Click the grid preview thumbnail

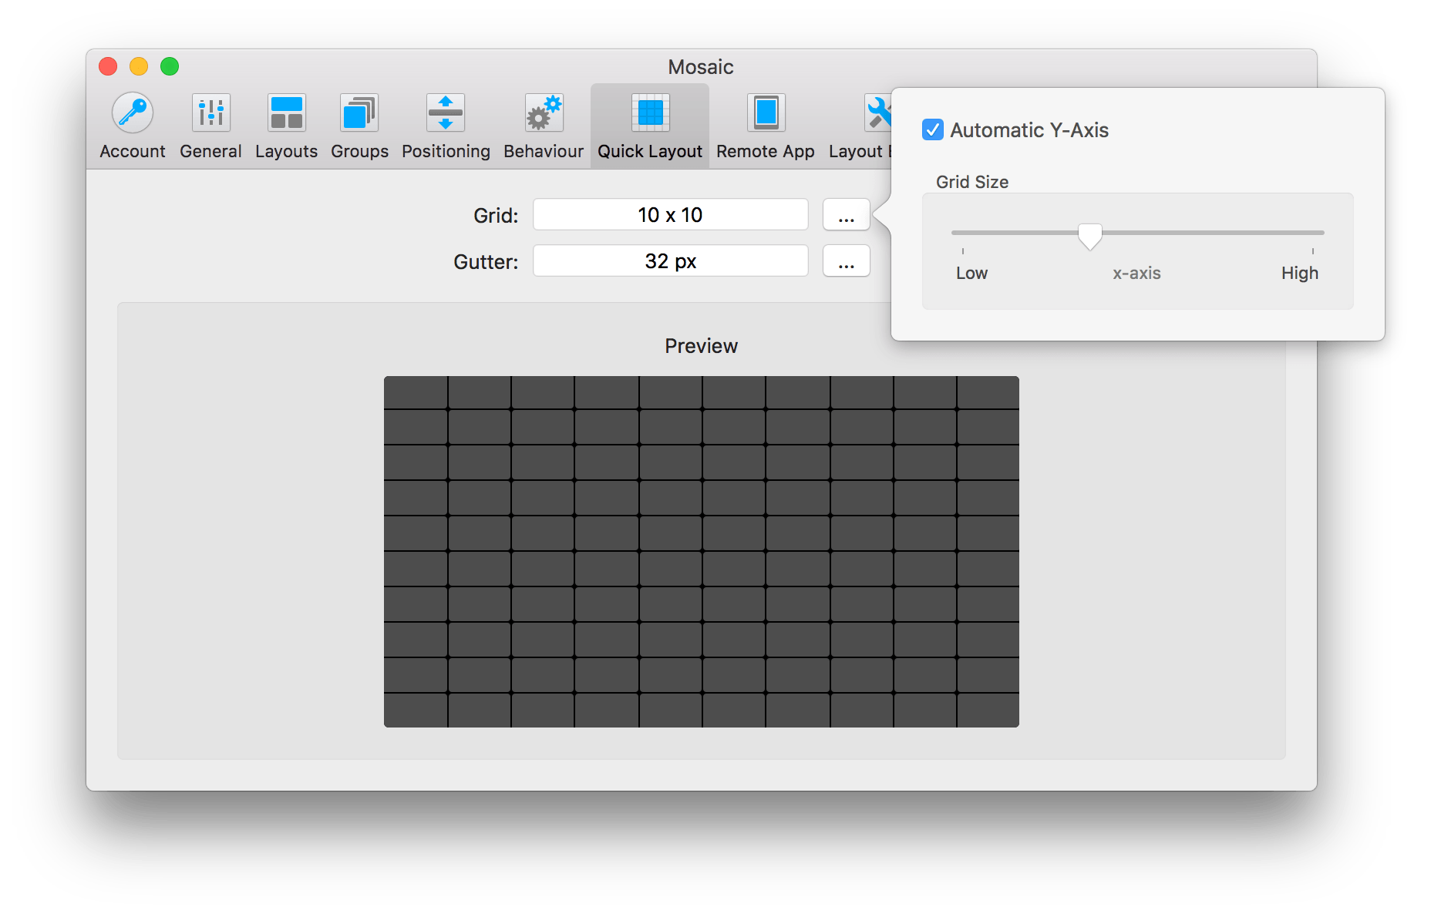702,552
